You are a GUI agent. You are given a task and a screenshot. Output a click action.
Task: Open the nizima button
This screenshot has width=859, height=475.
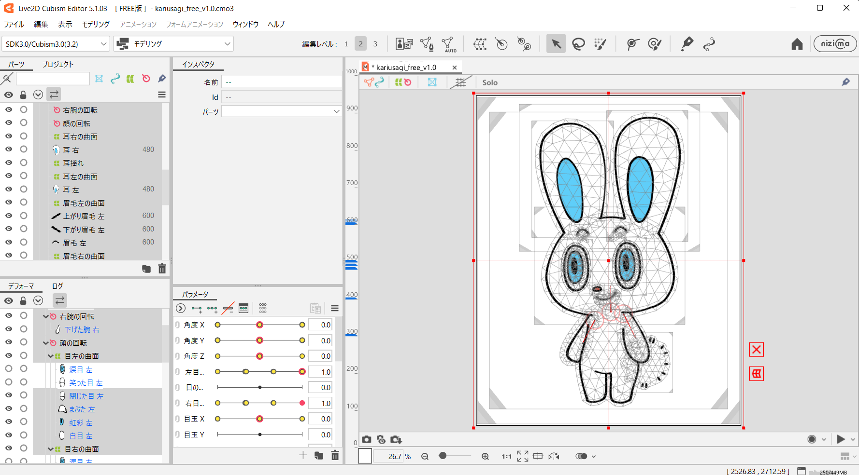(x=835, y=44)
